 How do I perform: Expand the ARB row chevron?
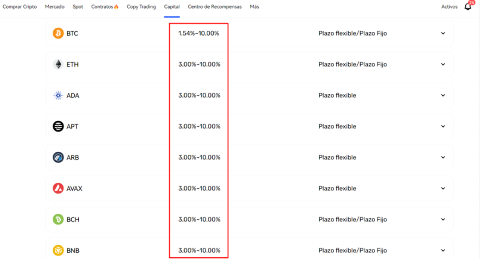(x=443, y=157)
